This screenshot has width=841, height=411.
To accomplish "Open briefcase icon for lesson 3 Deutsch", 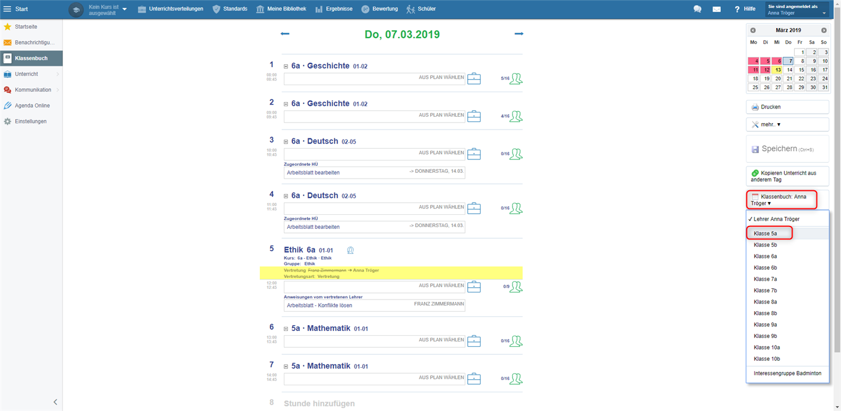I will pos(474,154).
